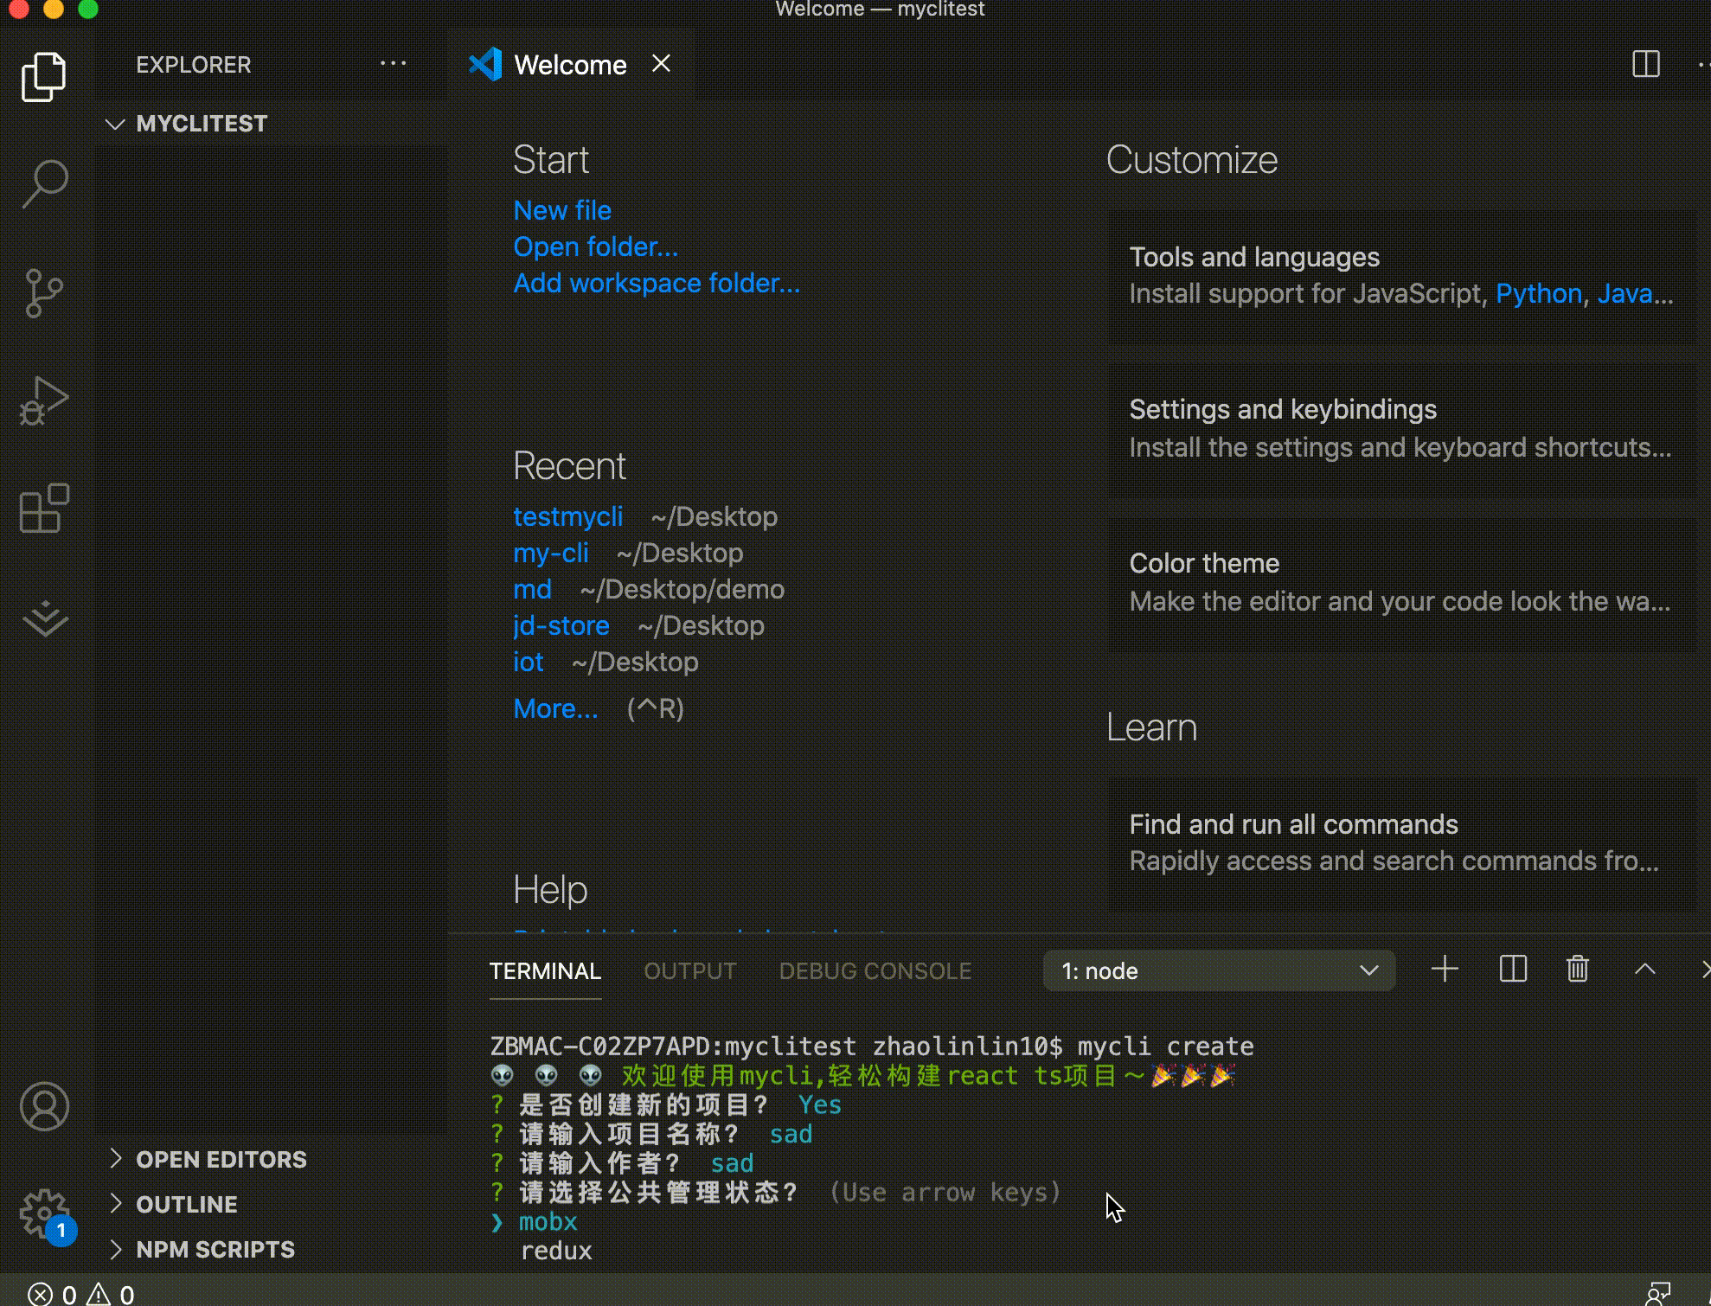The height and width of the screenshot is (1306, 1711).
Task: Open recent project testmycli
Action: click(568, 516)
